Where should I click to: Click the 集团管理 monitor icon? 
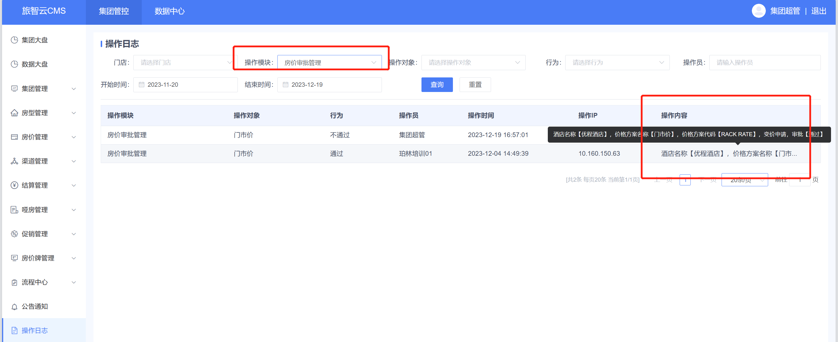point(14,88)
